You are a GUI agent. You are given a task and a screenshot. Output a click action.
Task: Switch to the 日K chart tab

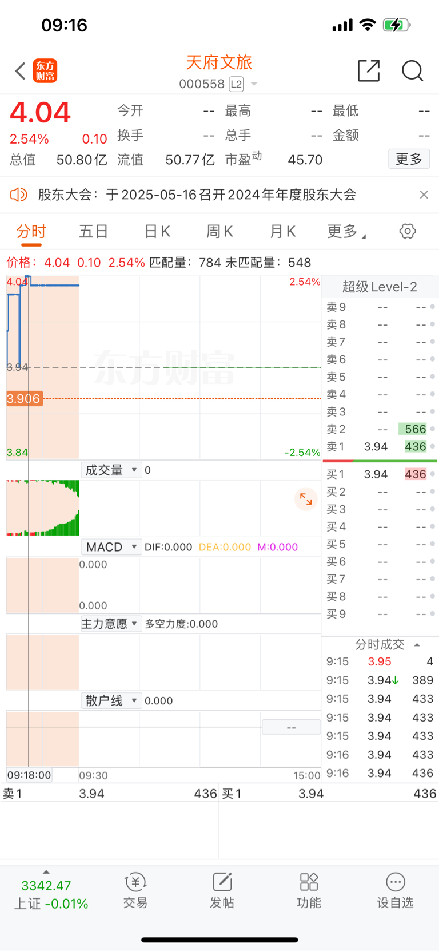tap(157, 231)
